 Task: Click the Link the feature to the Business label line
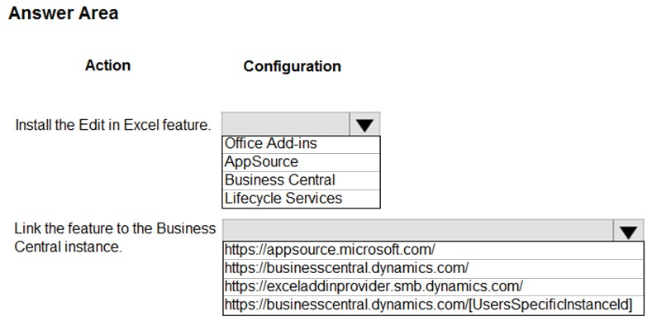pos(115,228)
